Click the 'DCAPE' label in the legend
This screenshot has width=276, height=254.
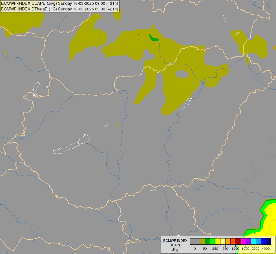(175, 245)
